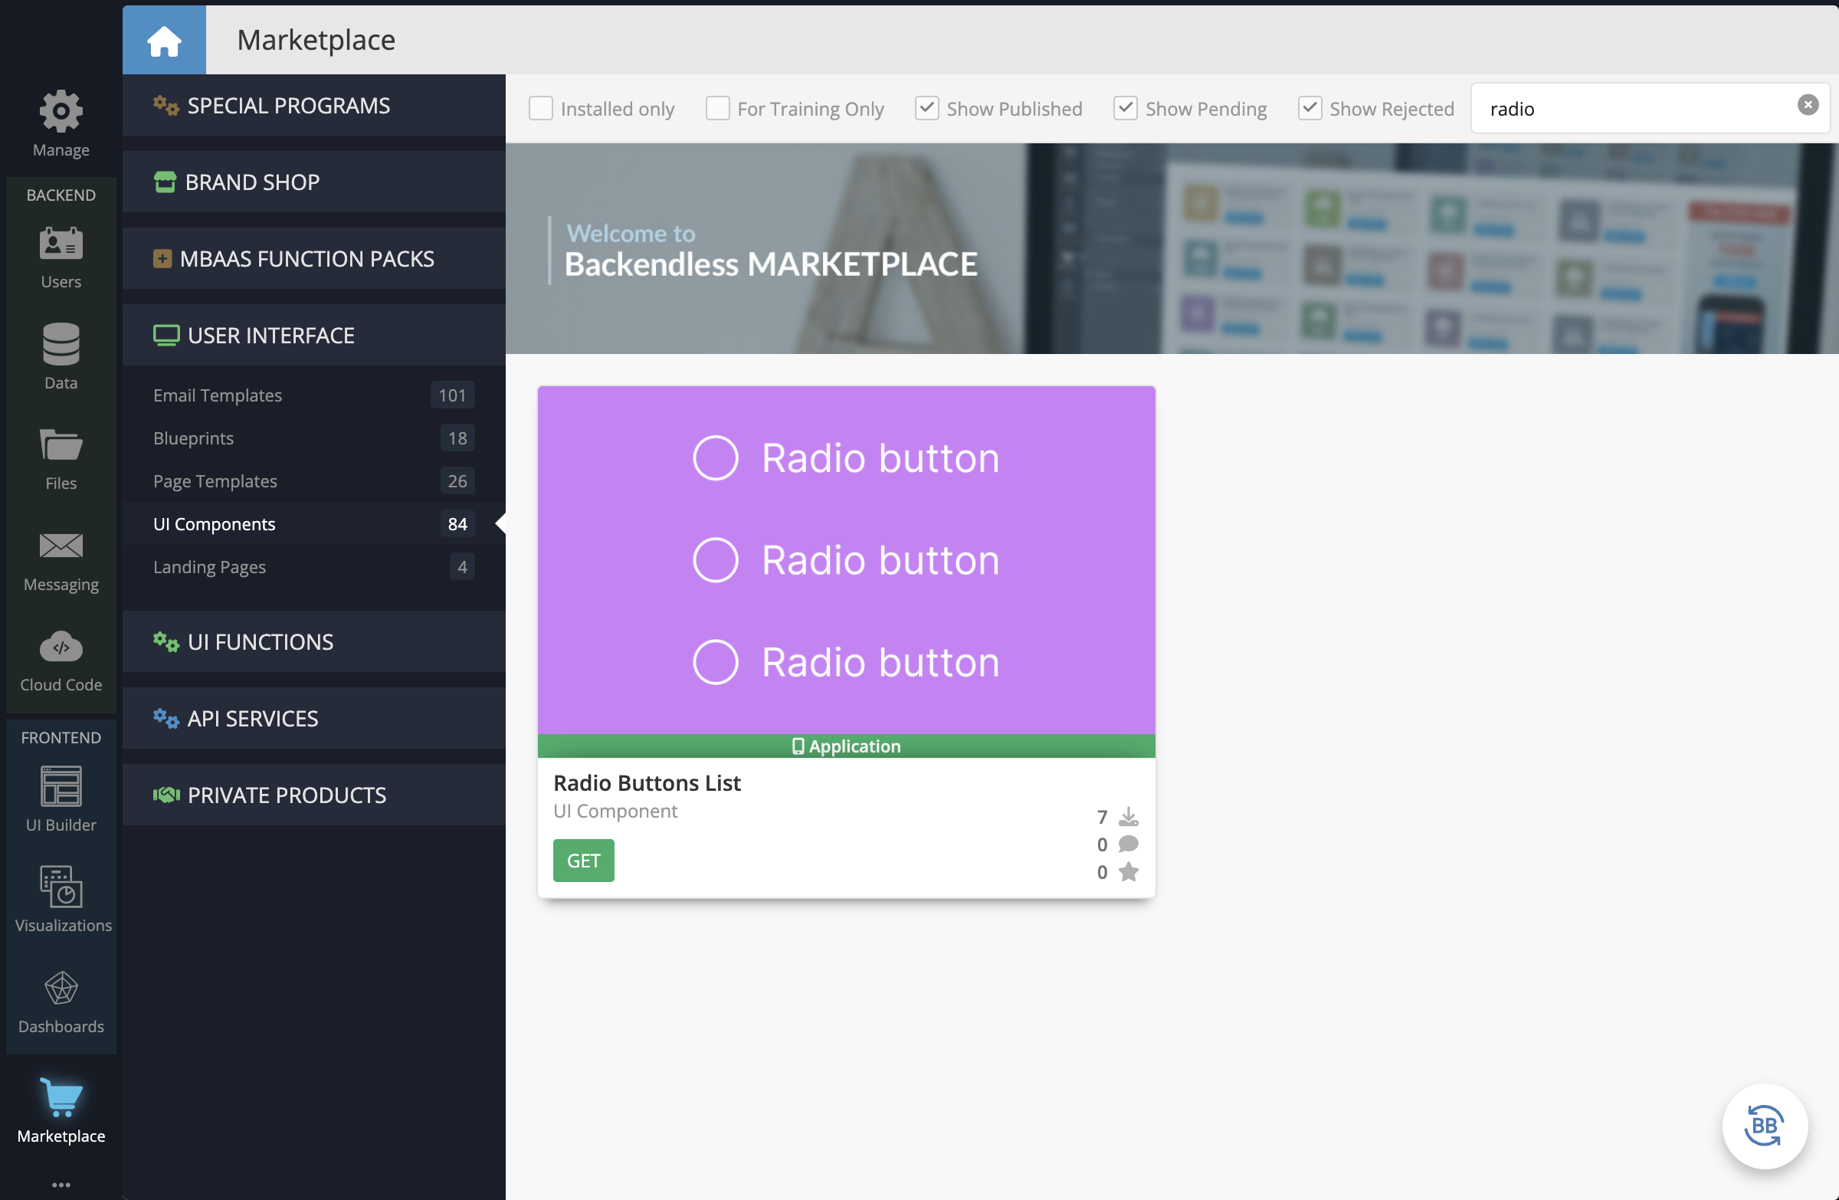Open the Users section icon
The height and width of the screenshot is (1200, 1839).
tap(61, 244)
